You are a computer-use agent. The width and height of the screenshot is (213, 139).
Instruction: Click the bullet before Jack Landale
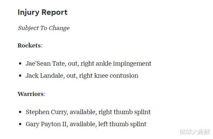click(x=20, y=76)
